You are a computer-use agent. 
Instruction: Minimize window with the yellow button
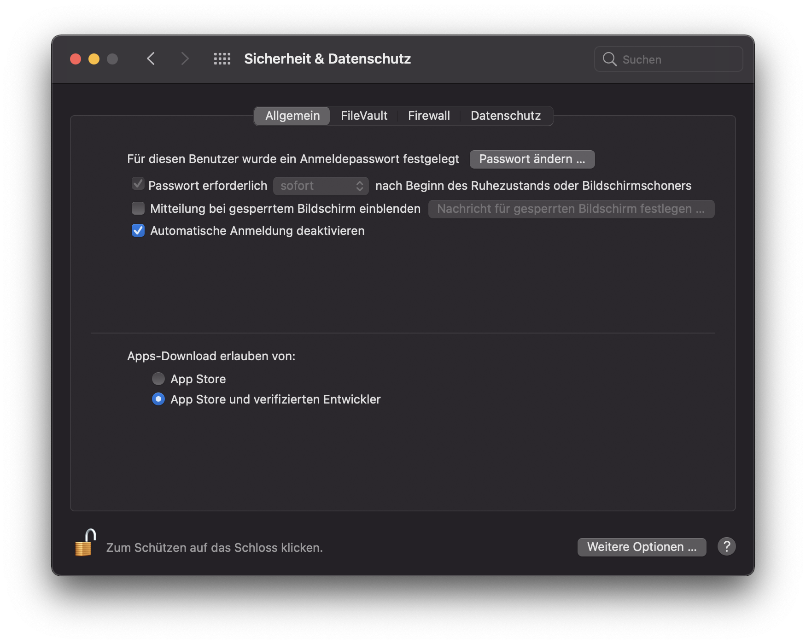pyautogui.click(x=94, y=59)
